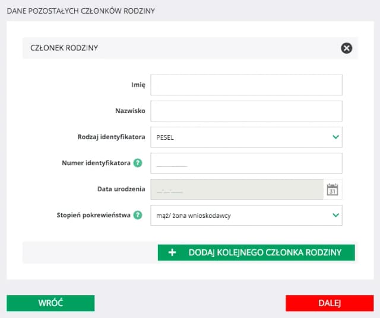Remove the family member with X icon
This screenshot has height=318, width=380.
point(347,48)
